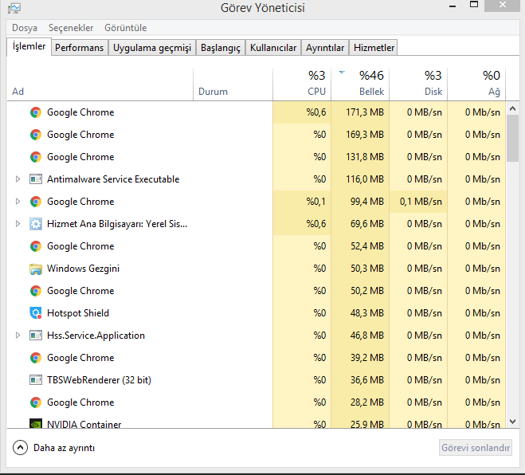
Task: Switch to the Uygulama geçmişi tab
Action: point(152,48)
